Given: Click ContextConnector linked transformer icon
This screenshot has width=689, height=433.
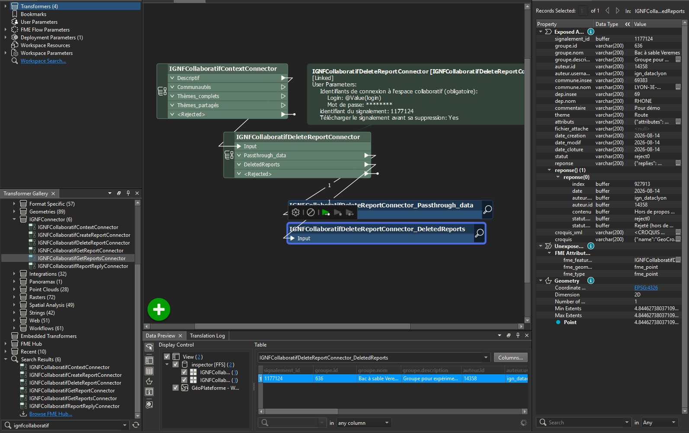Looking at the screenshot, I should click(x=162, y=91).
